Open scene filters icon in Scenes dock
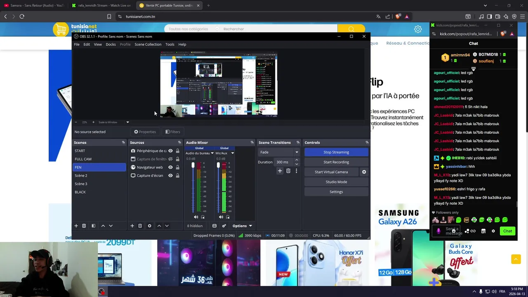The width and height of the screenshot is (528, 297). click(x=94, y=226)
